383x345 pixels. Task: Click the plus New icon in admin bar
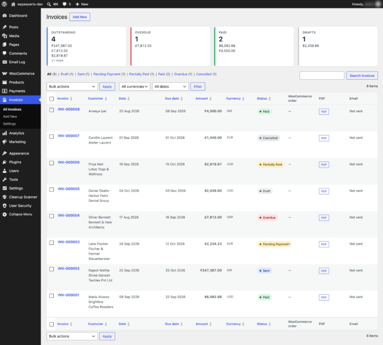click(77, 4)
